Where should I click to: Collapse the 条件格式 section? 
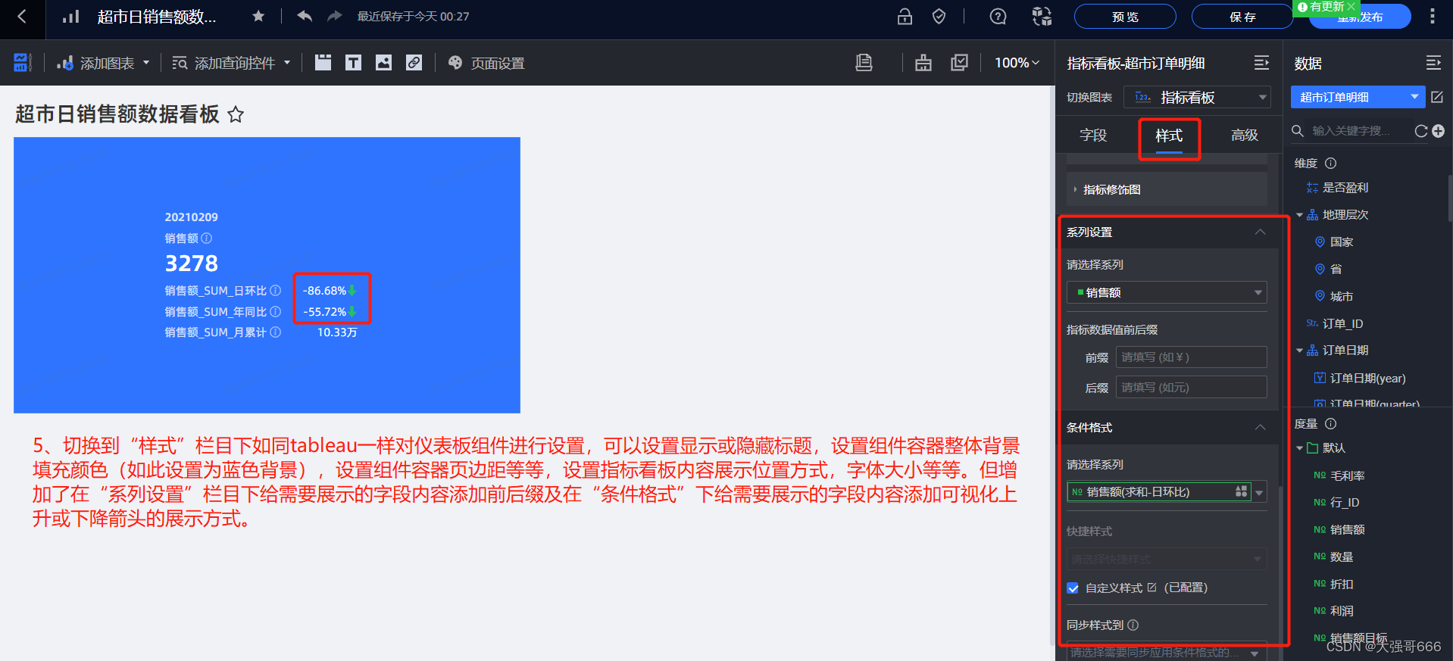point(1260,427)
